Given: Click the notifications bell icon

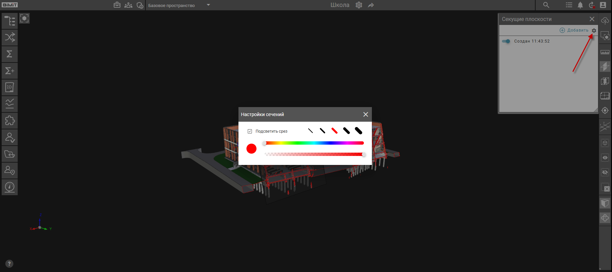Looking at the screenshot, I should point(580,5).
